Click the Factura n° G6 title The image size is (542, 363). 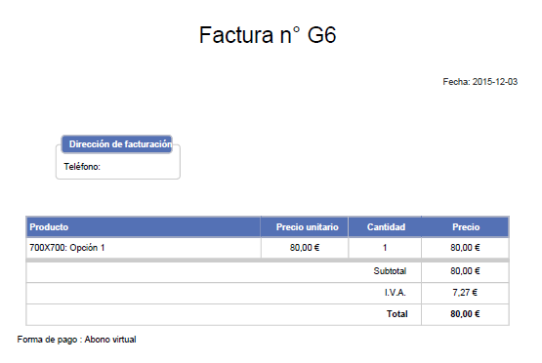click(x=268, y=35)
